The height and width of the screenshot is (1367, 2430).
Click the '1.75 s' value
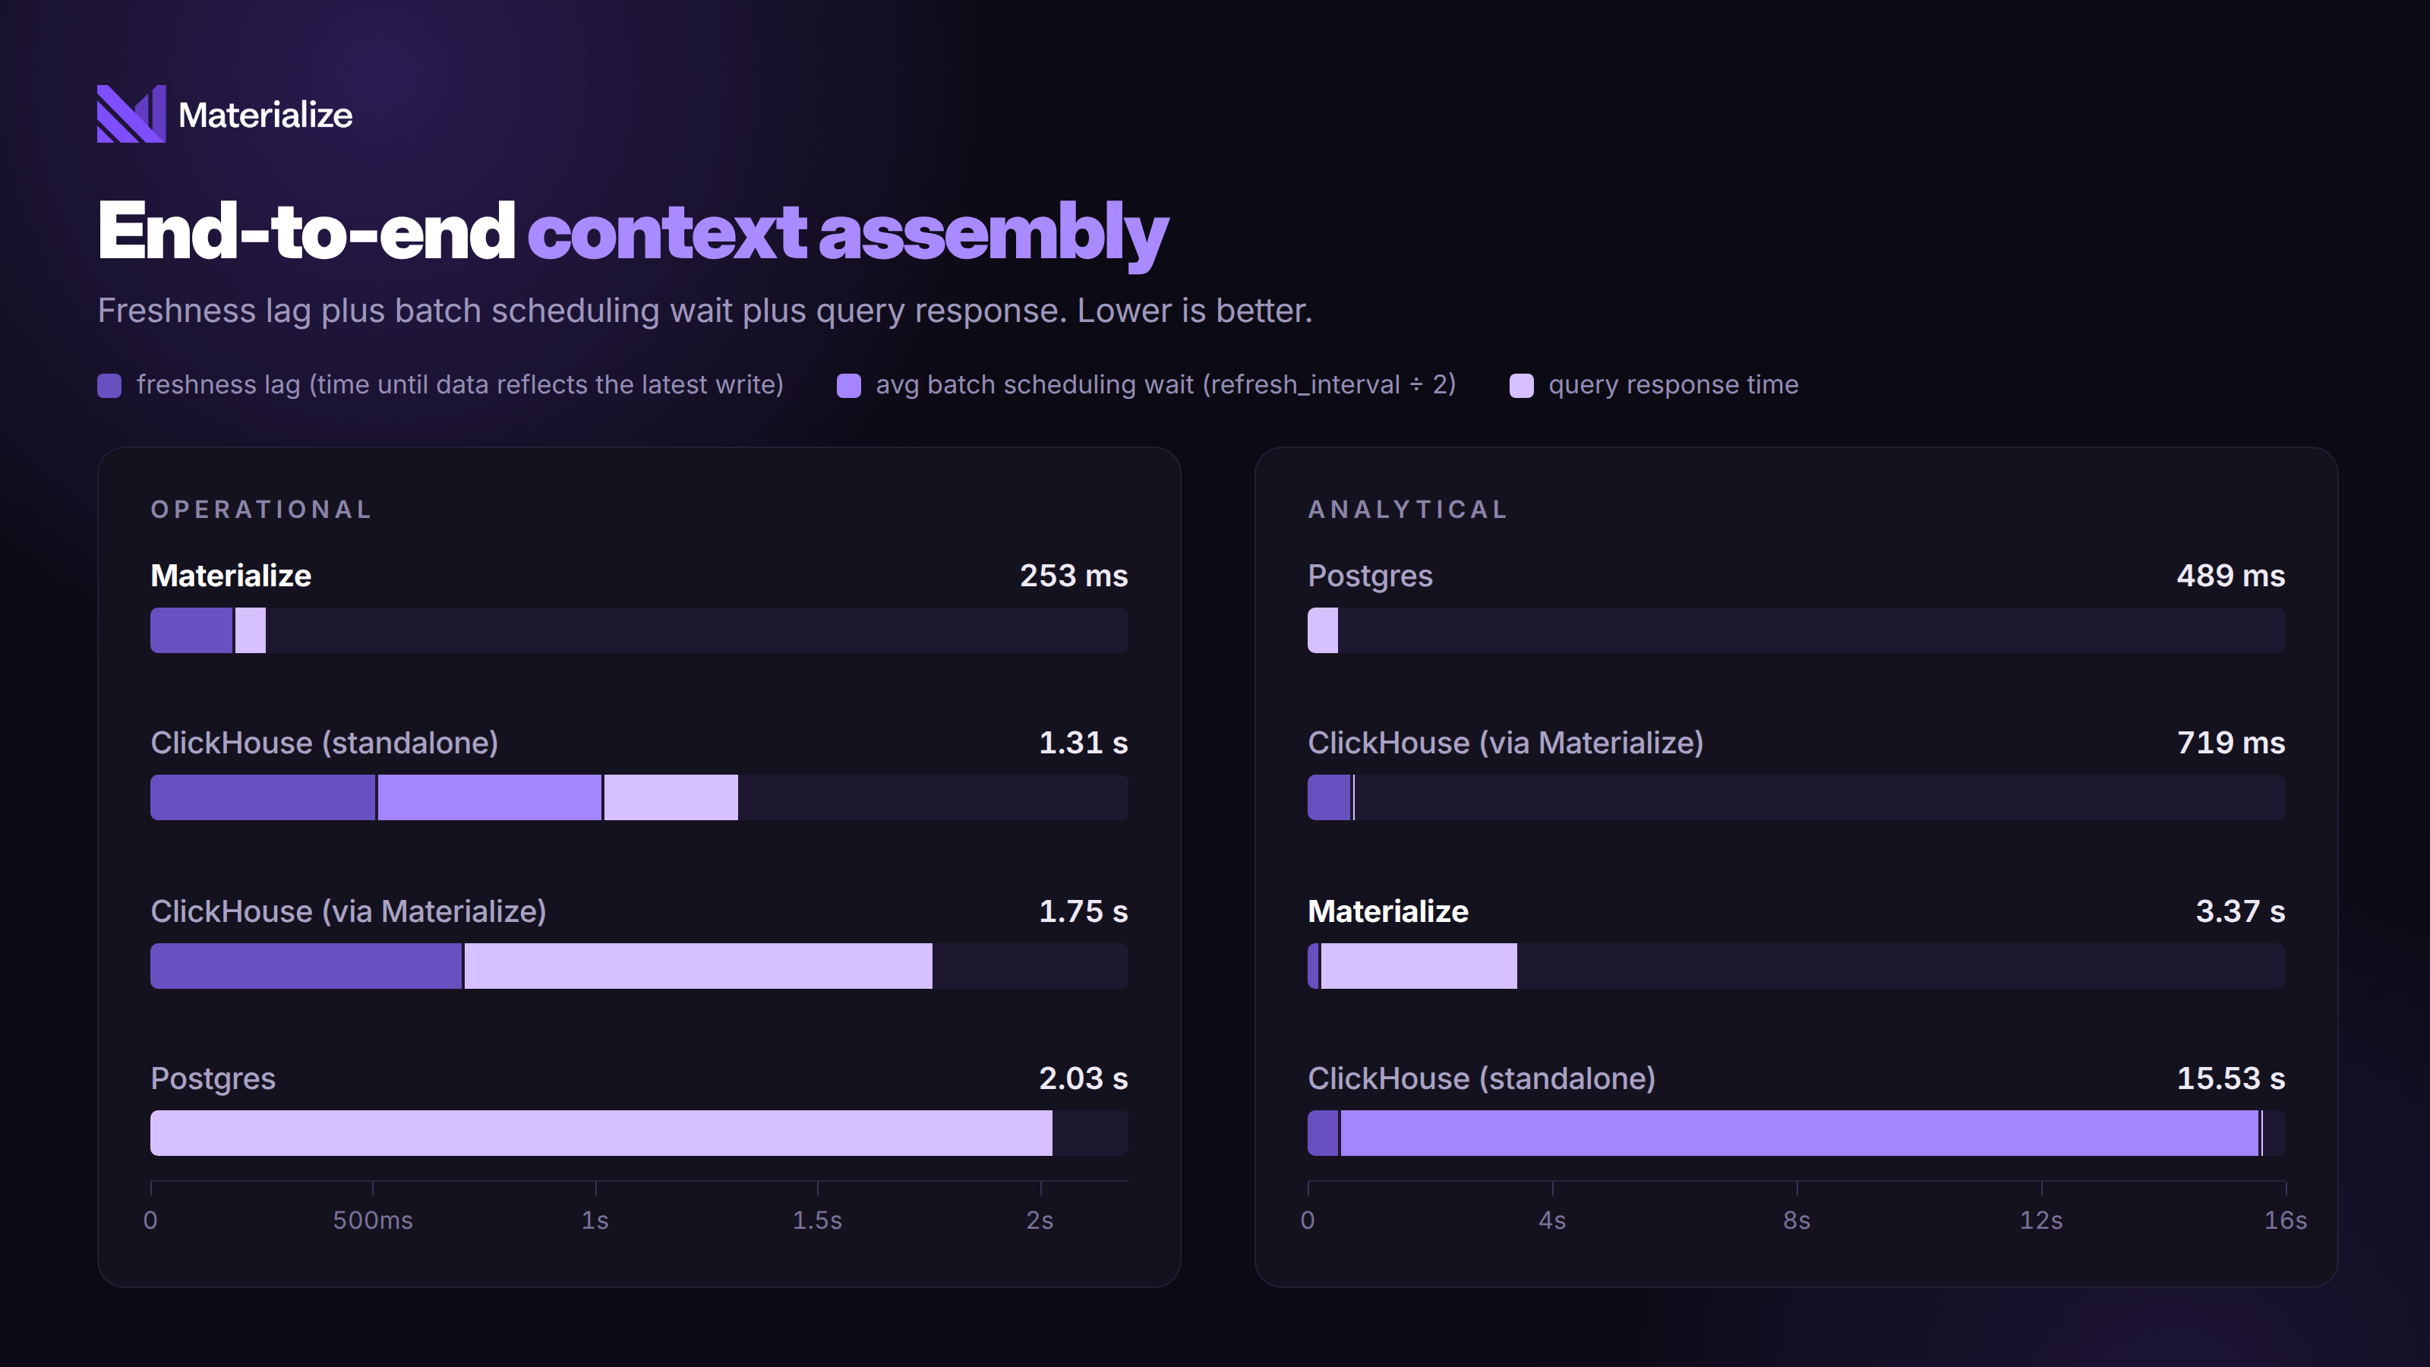click(1083, 911)
